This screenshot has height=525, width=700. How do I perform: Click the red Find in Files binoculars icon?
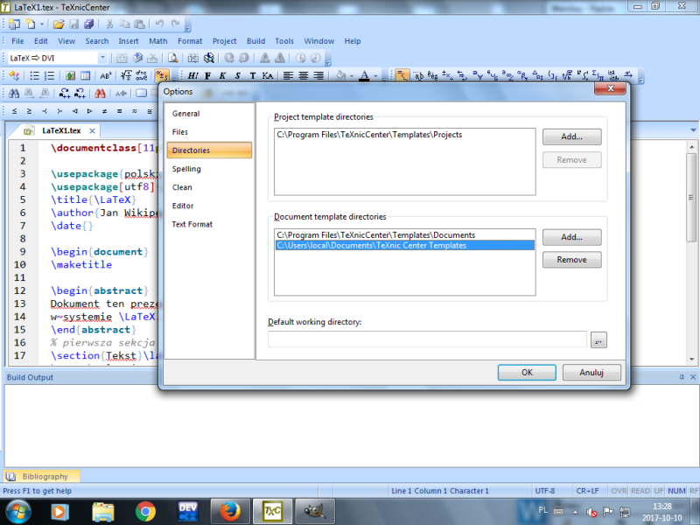pos(100,93)
